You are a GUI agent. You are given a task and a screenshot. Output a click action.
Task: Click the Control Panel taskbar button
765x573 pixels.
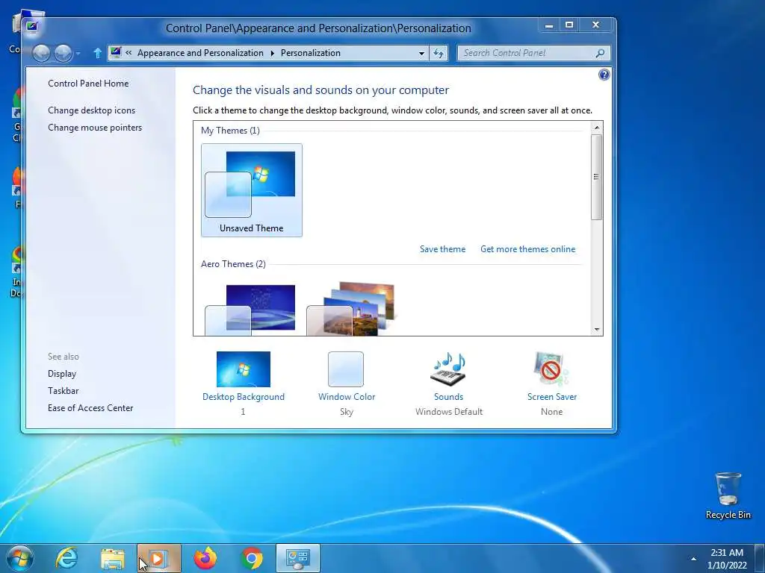click(298, 558)
